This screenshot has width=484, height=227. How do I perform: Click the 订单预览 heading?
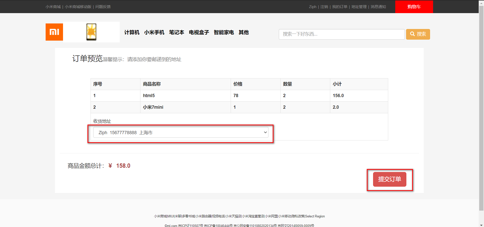click(87, 59)
